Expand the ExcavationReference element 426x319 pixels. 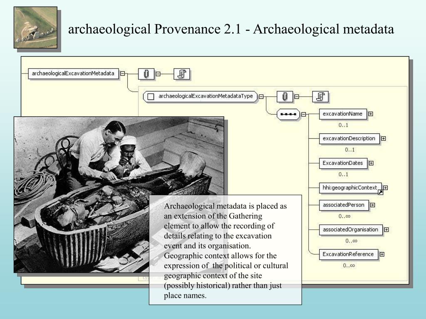pyautogui.click(x=382, y=254)
